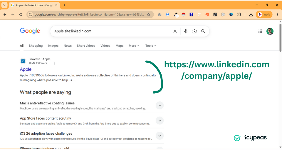Open the Work profile button
The image size is (282, 150).
(x=264, y=15)
